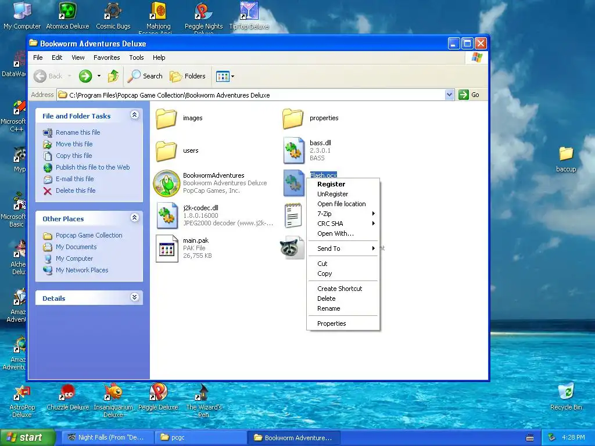Open the Tools menu
This screenshot has width=595, height=446.
[136, 57]
